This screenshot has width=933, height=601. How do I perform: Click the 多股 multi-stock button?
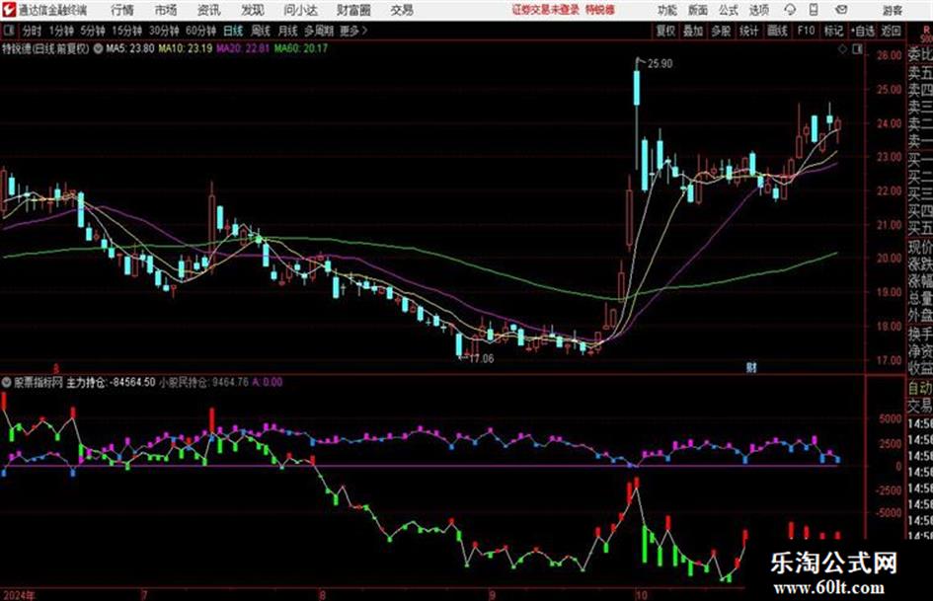tap(721, 31)
